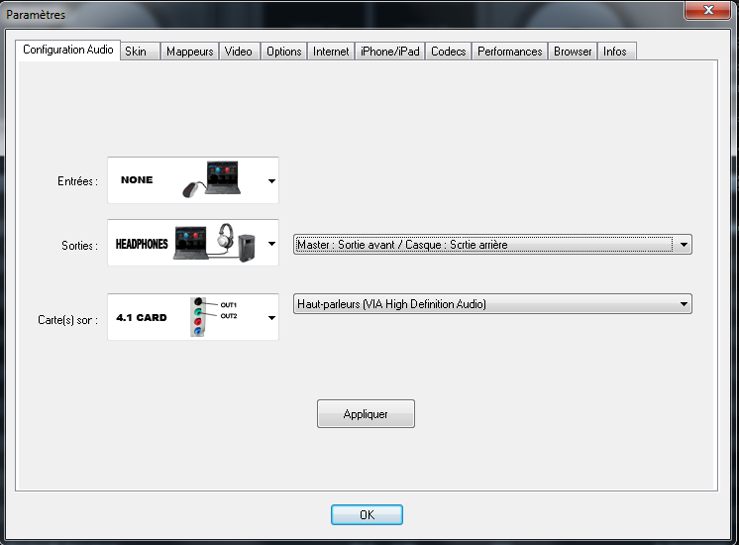Click the HEADPHONES text in outputs selector
The height and width of the screenshot is (545, 739).
(x=142, y=244)
